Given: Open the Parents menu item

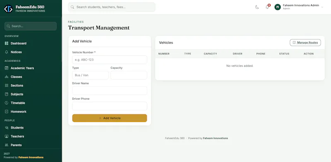Looking at the screenshot, I should click(x=31, y=145).
